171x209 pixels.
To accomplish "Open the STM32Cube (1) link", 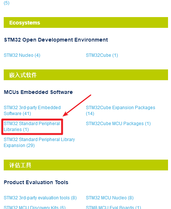I will [x=102, y=55].
